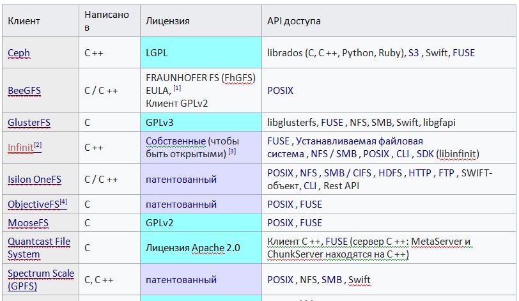Follow the GlusterFS client link
The image size is (519, 301).
tap(29, 123)
